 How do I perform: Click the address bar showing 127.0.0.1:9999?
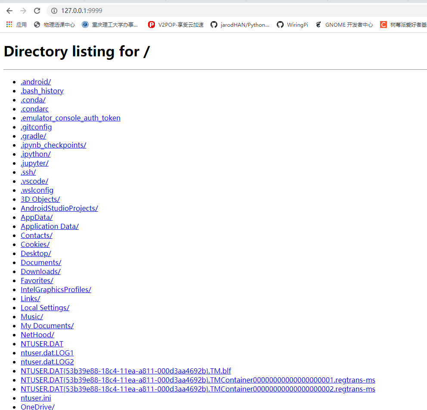tap(237, 11)
